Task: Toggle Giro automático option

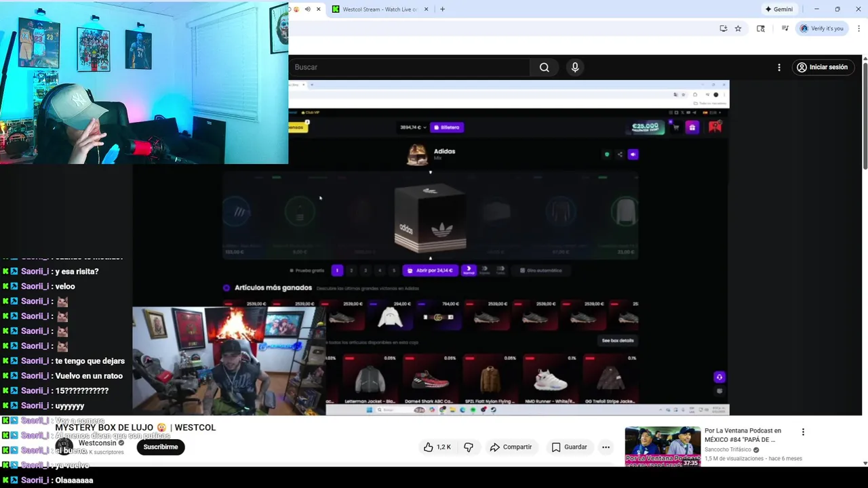Action: click(x=540, y=270)
